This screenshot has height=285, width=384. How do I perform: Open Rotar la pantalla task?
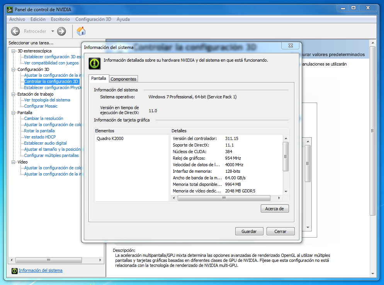coord(39,131)
